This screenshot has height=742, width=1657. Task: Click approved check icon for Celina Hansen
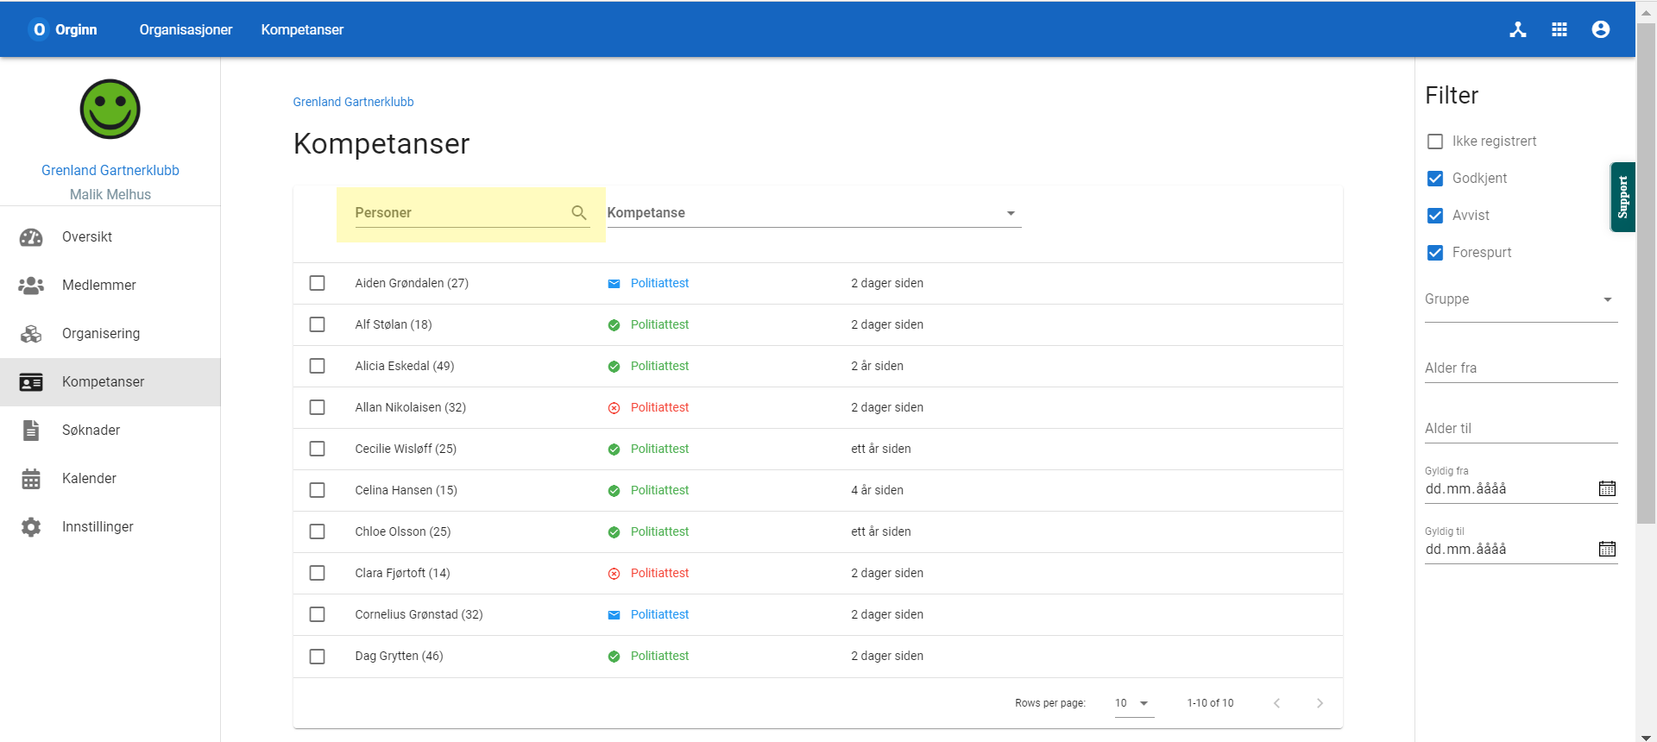tap(614, 491)
